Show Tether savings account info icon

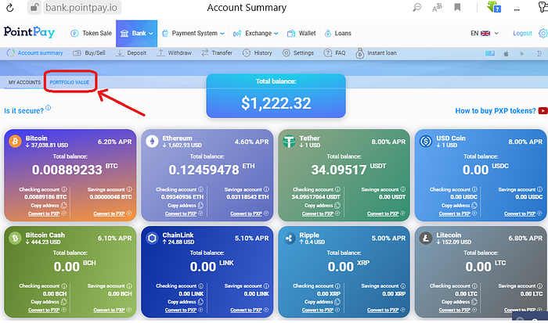pyautogui.click(x=403, y=189)
